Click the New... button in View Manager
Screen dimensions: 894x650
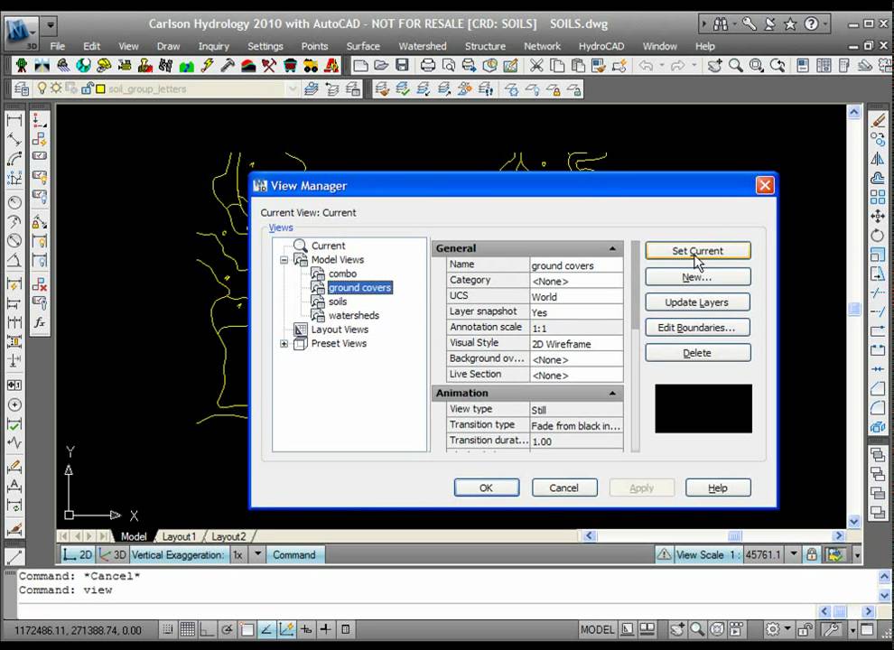[697, 277]
